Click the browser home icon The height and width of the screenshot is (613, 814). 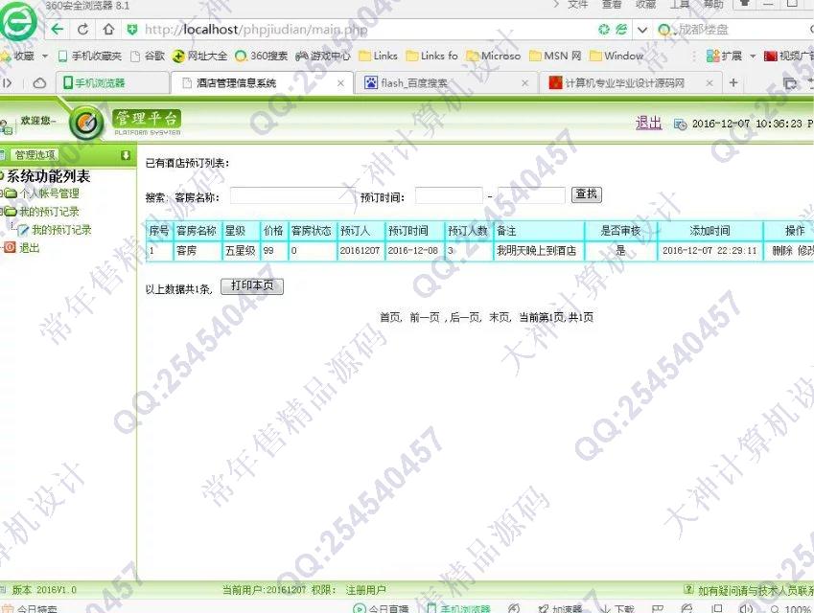pyautogui.click(x=108, y=30)
